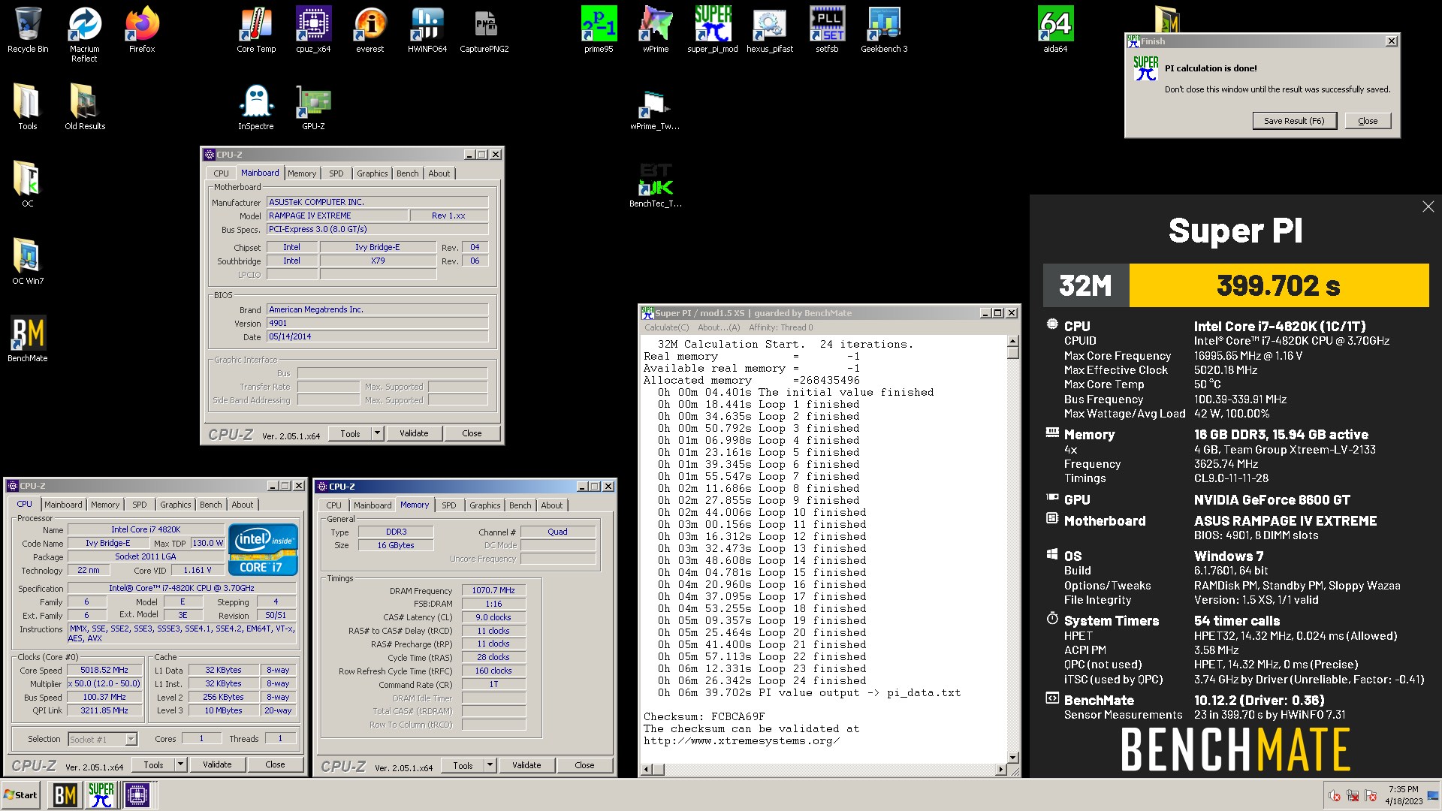Viewport: 1442px width, 811px height.
Task: Launch BenchMate desktop shortcut
Action: point(28,338)
